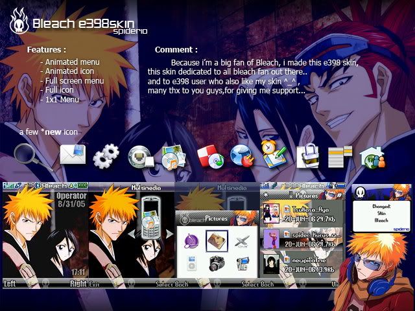Open the white iPod icon in grid
This screenshot has height=311, width=415.
[x=192, y=264]
